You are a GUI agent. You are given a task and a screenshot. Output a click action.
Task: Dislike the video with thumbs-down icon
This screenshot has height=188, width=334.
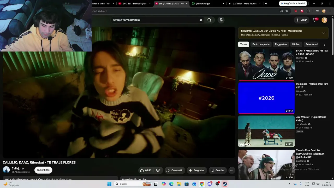pos(158,170)
